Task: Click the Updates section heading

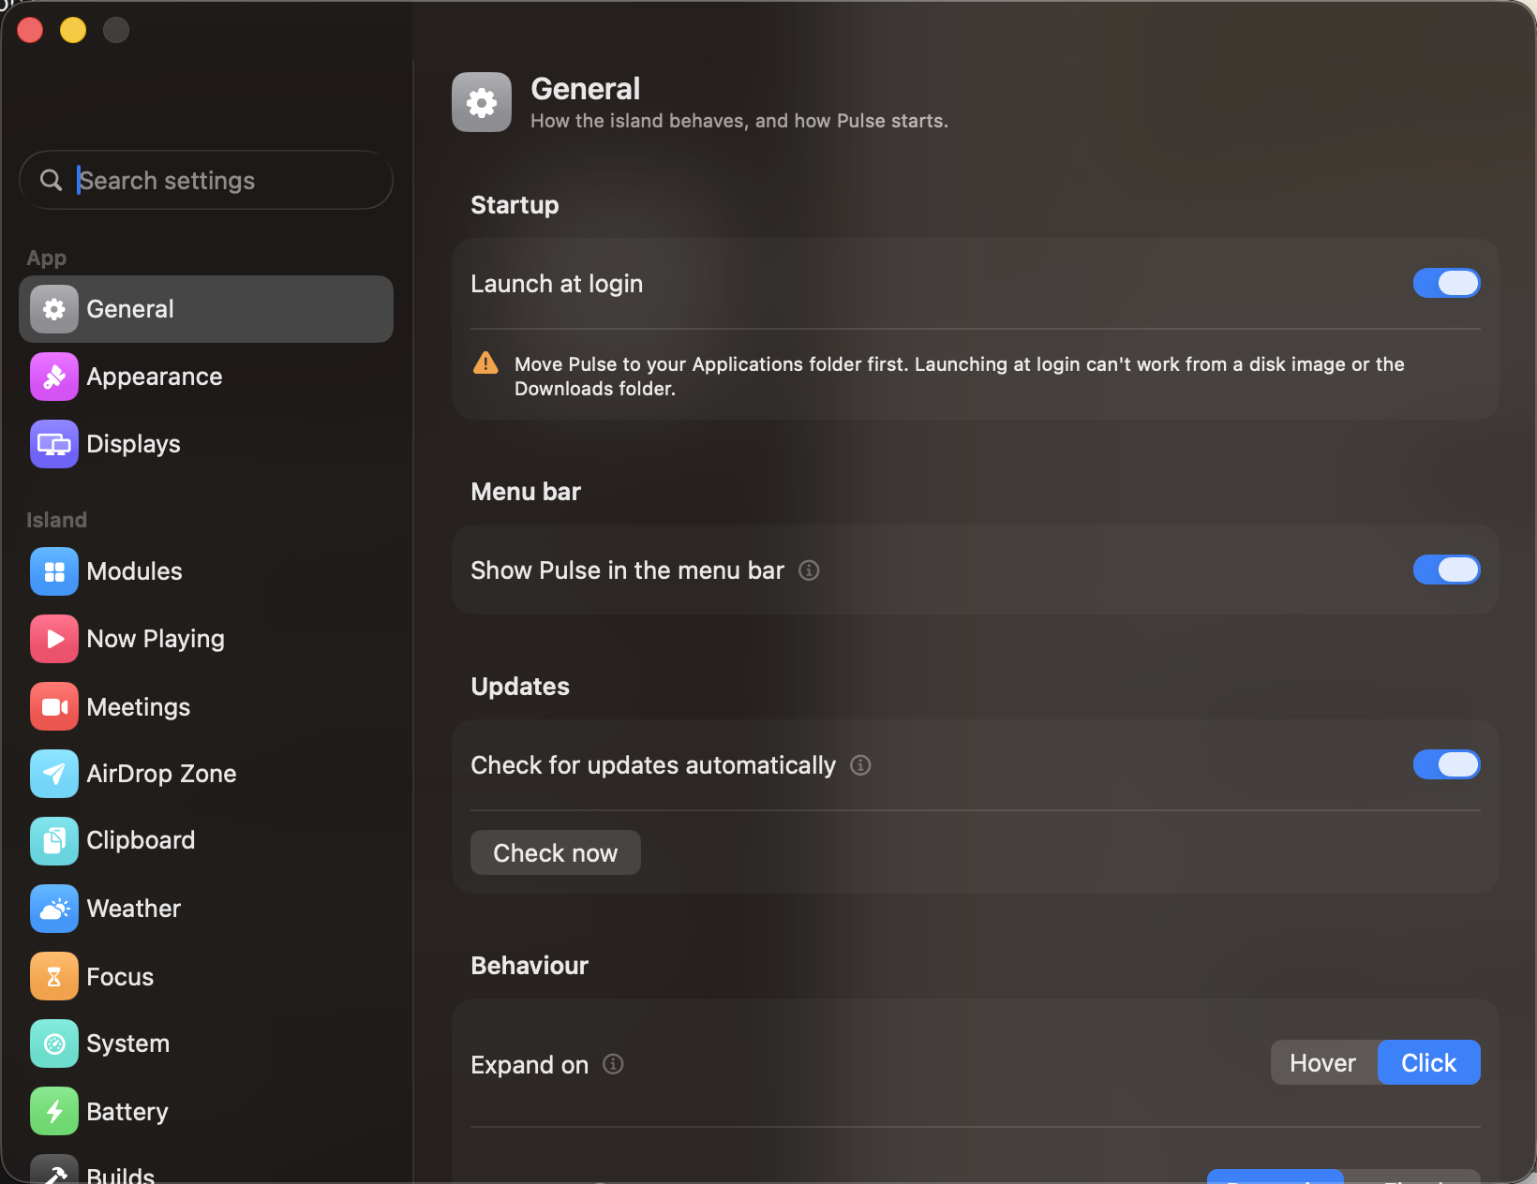Action: tap(520, 687)
